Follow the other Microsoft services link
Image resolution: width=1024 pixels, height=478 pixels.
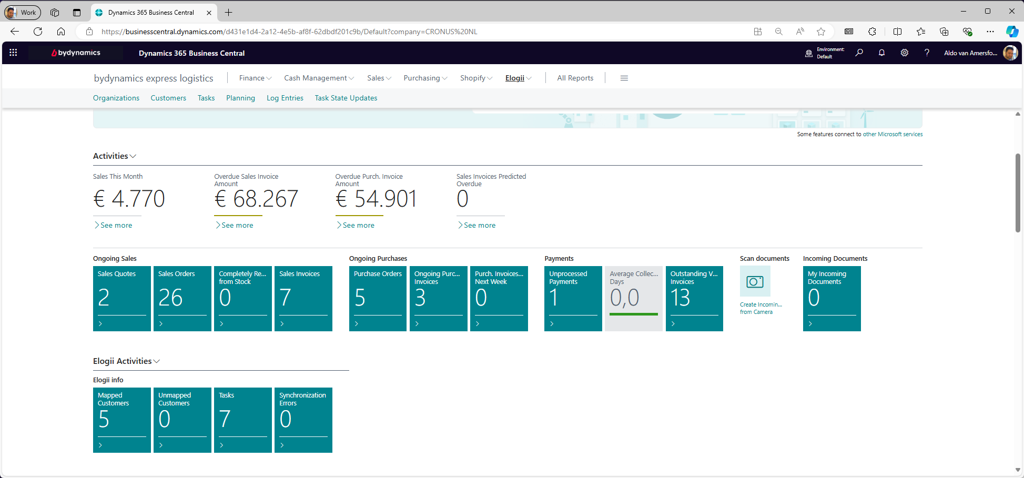pyautogui.click(x=892, y=135)
